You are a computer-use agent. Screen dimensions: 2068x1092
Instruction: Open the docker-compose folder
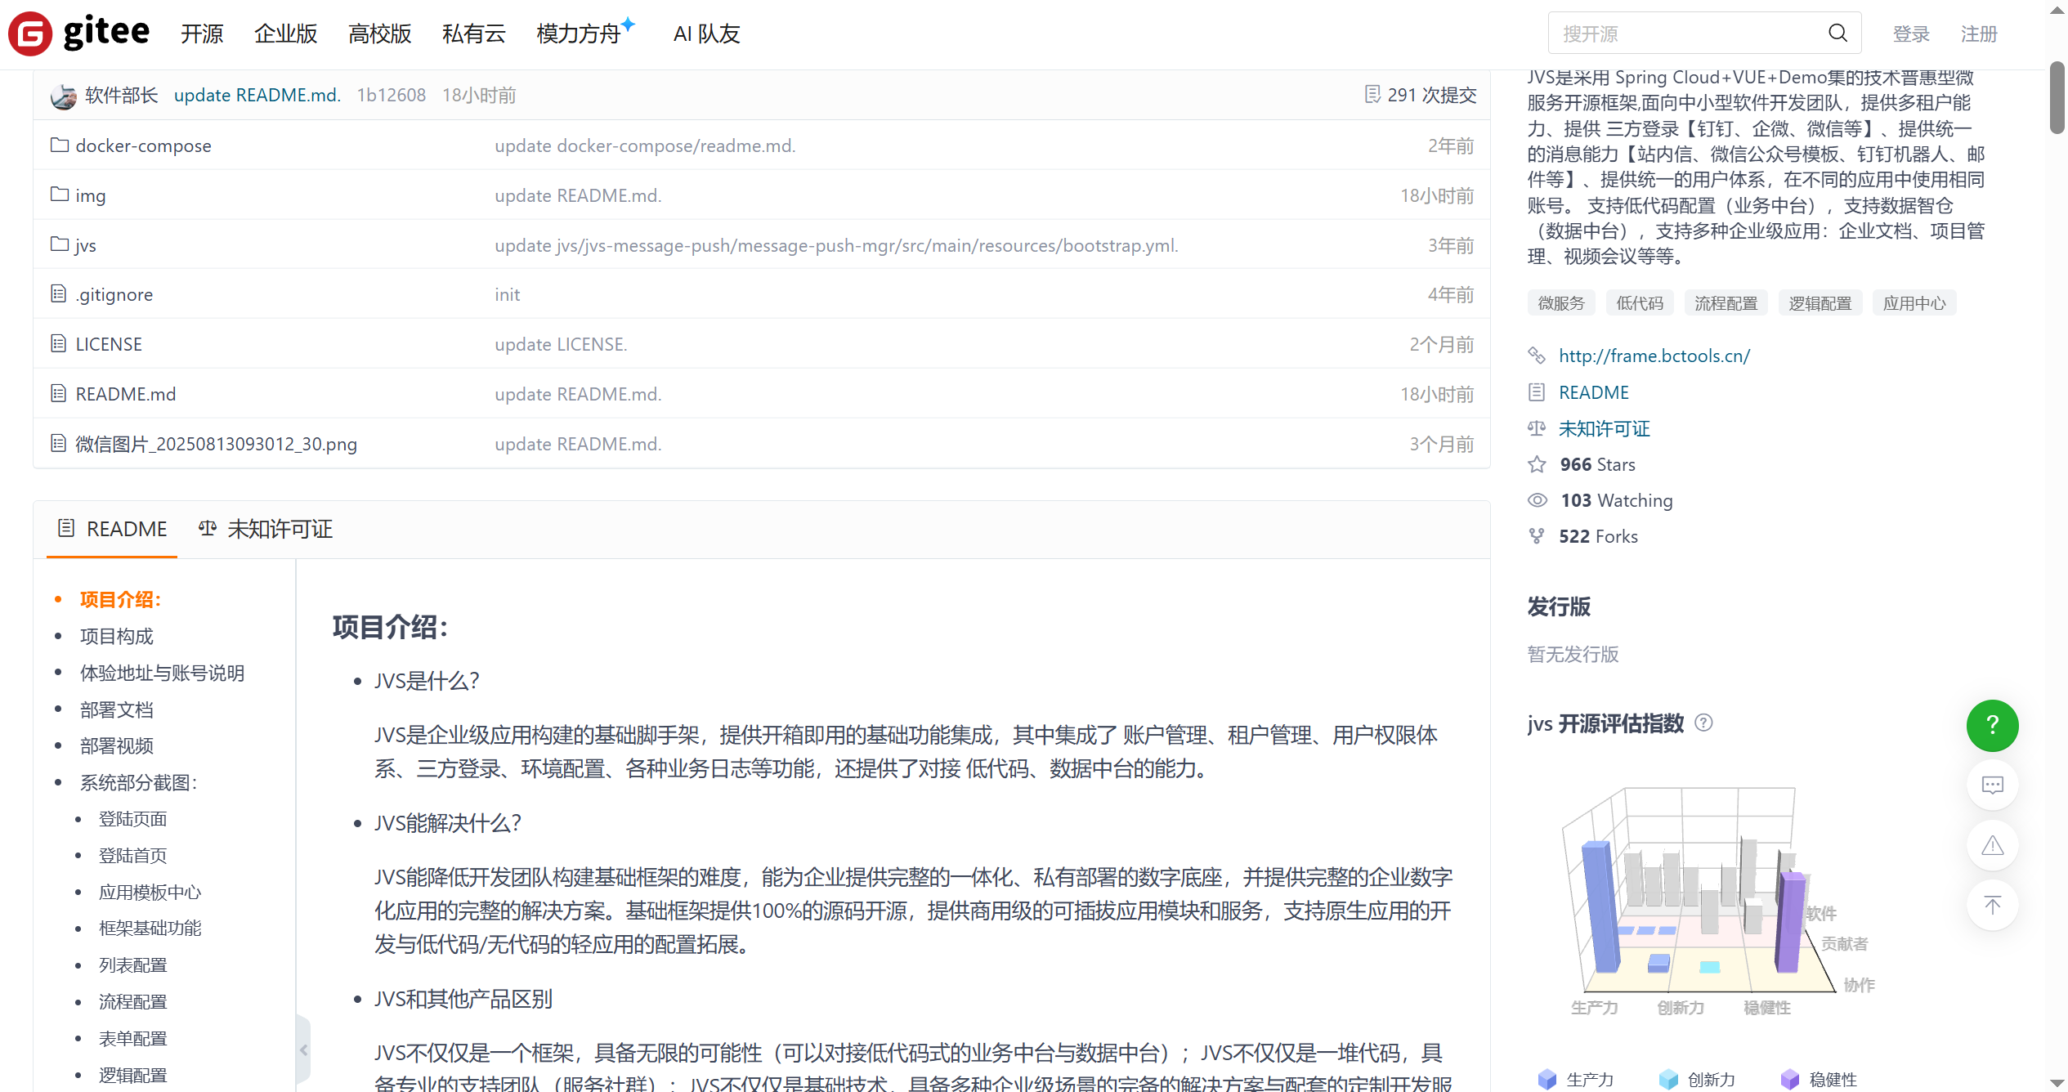143,145
